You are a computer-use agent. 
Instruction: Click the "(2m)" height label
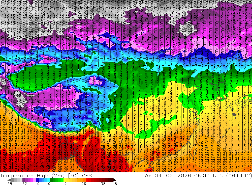tap(58, 176)
